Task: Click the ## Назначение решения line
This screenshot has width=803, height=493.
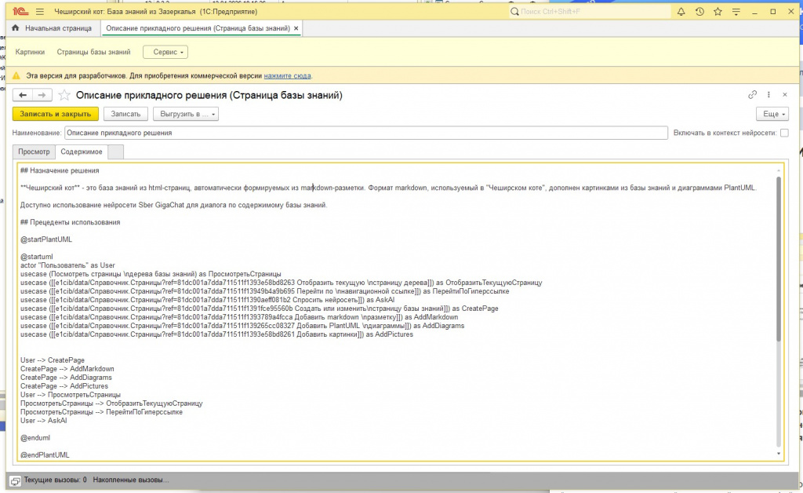Action: tap(60, 170)
